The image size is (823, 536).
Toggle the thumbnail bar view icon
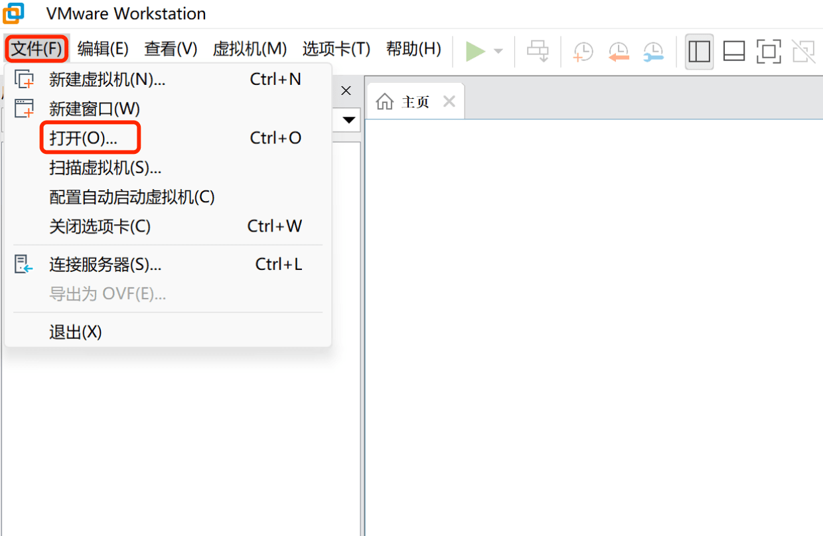point(733,52)
